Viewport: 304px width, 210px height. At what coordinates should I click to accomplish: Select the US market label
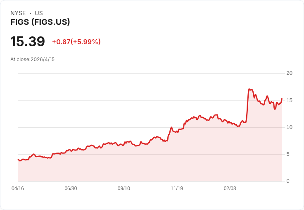[x=39, y=13]
